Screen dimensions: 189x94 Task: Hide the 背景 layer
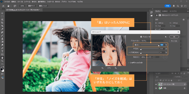[156, 88]
